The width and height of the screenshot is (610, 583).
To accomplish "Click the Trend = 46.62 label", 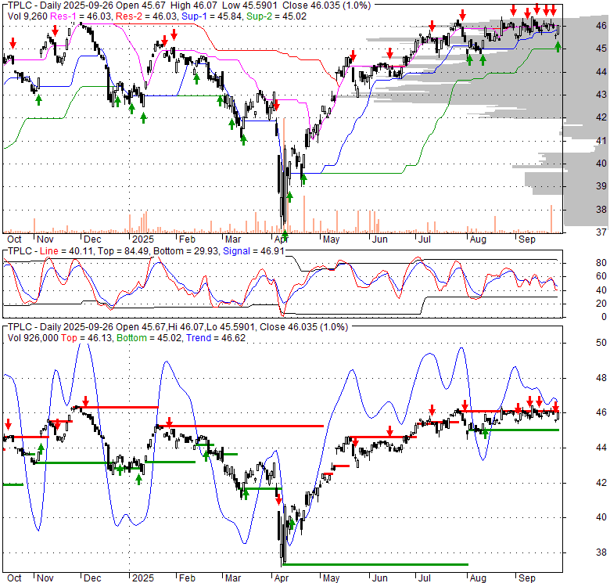I will [x=216, y=338].
